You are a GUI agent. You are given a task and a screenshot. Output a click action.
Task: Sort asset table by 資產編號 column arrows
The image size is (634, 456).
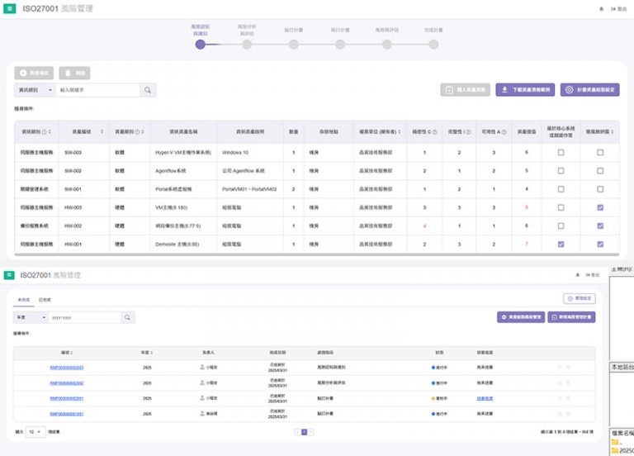(102, 131)
